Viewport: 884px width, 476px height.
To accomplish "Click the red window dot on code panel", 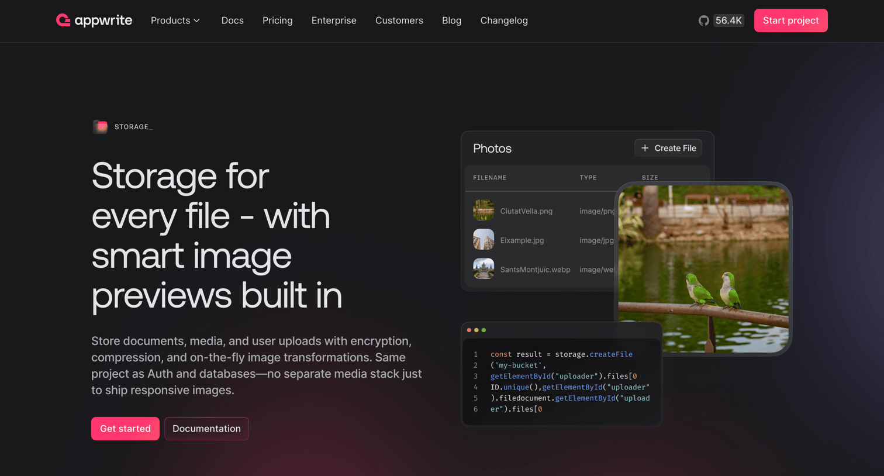I will (469, 330).
